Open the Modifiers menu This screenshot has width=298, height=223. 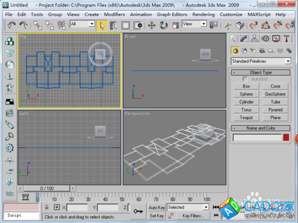114,14
